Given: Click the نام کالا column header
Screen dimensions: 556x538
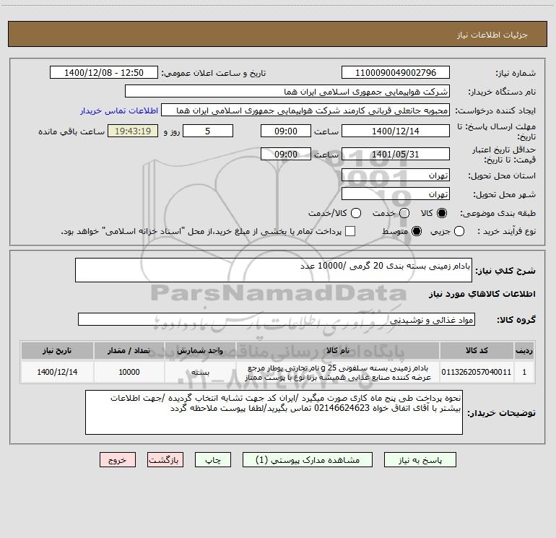Looking at the screenshot, I should [x=338, y=351].
